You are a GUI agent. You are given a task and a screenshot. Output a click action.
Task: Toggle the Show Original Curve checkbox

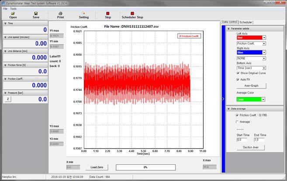pos(239,73)
